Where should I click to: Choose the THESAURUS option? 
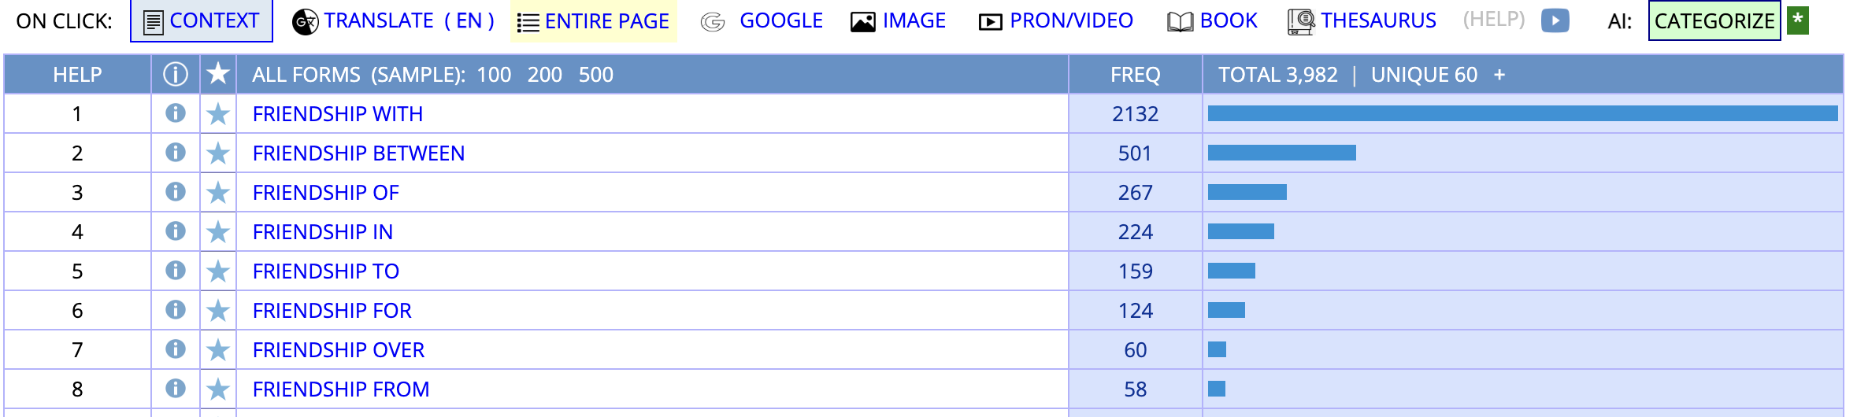[1362, 20]
